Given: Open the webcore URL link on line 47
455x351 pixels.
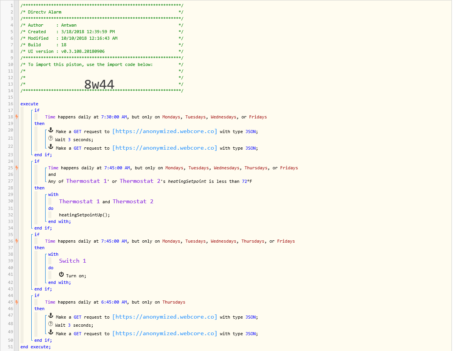Looking at the screenshot, I should coord(165,317).
